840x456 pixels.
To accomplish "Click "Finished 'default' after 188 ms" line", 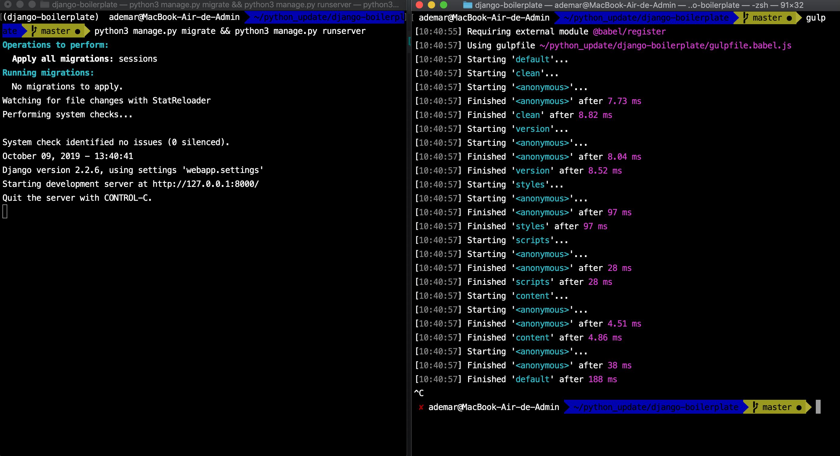I will point(516,379).
